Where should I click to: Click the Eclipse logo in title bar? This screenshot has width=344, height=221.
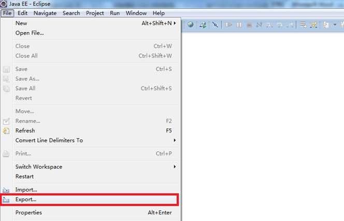tap(4, 4)
